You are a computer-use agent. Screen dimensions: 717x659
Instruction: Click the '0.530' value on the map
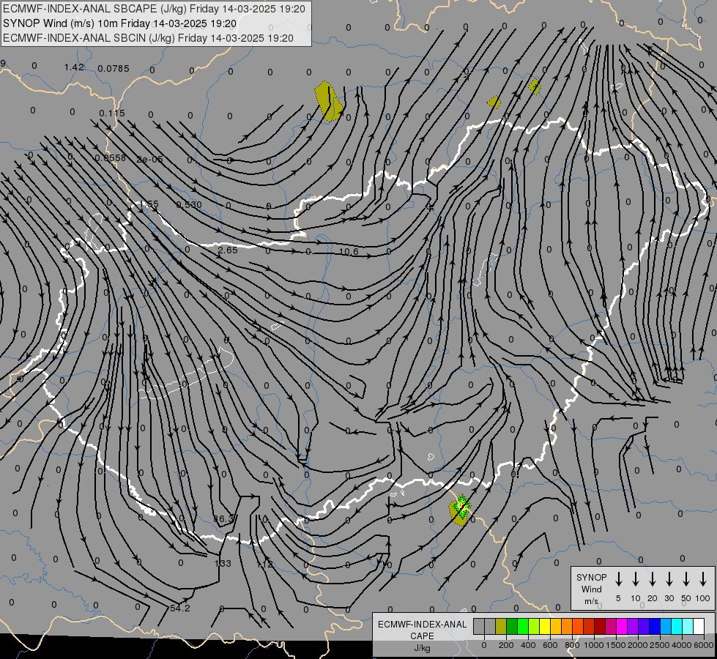pos(189,204)
